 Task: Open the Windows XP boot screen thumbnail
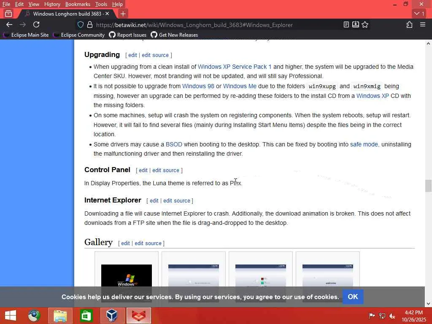coord(127,275)
